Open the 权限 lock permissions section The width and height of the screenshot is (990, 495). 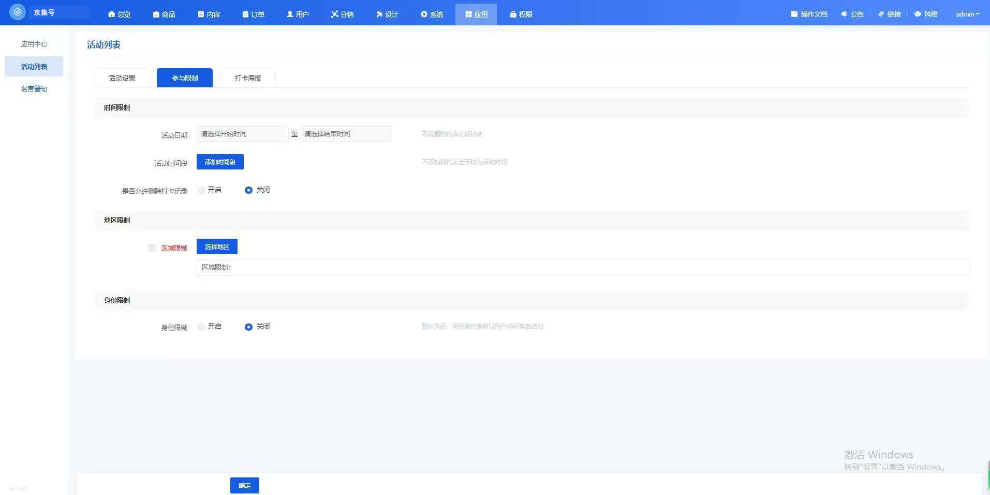(521, 14)
